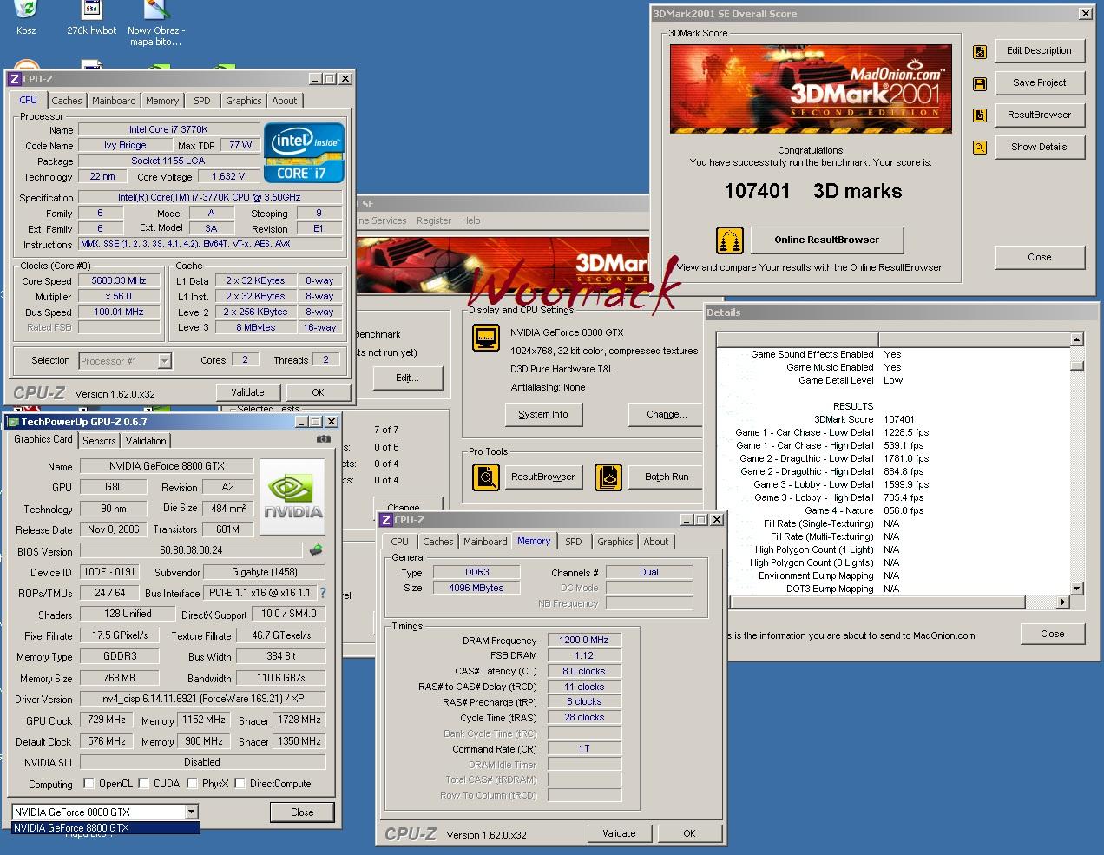Screen dimensions: 1104x855
Task: Click the System Info button
Action: point(543,415)
